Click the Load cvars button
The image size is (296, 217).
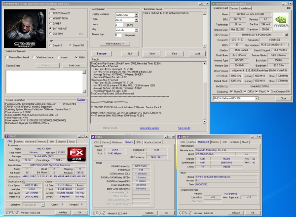tap(74, 65)
